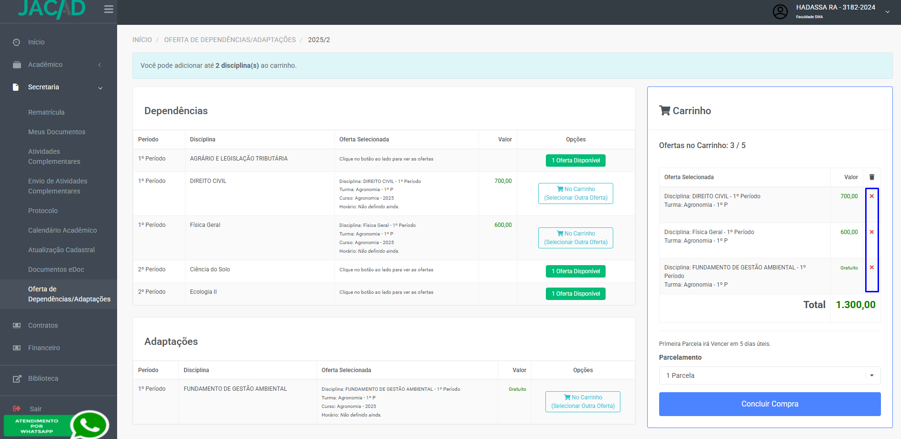Change the DIREITO CIVIL selected offer
Screen dimensions: 901x439
(x=575, y=193)
